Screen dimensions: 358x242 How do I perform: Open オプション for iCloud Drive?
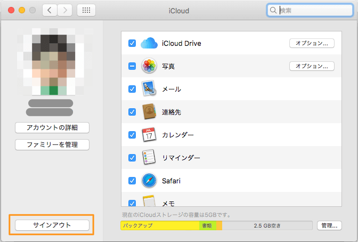(312, 43)
